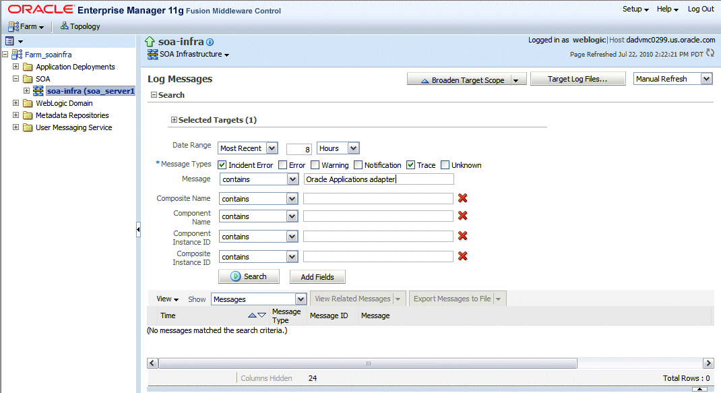Open Broaden Target Scope dropdown arrow
This screenshot has width=721, height=393.
tap(516, 80)
